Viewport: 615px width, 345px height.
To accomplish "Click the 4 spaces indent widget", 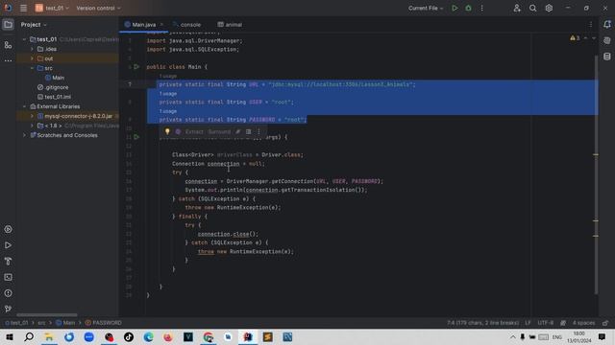I will pos(583,323).
